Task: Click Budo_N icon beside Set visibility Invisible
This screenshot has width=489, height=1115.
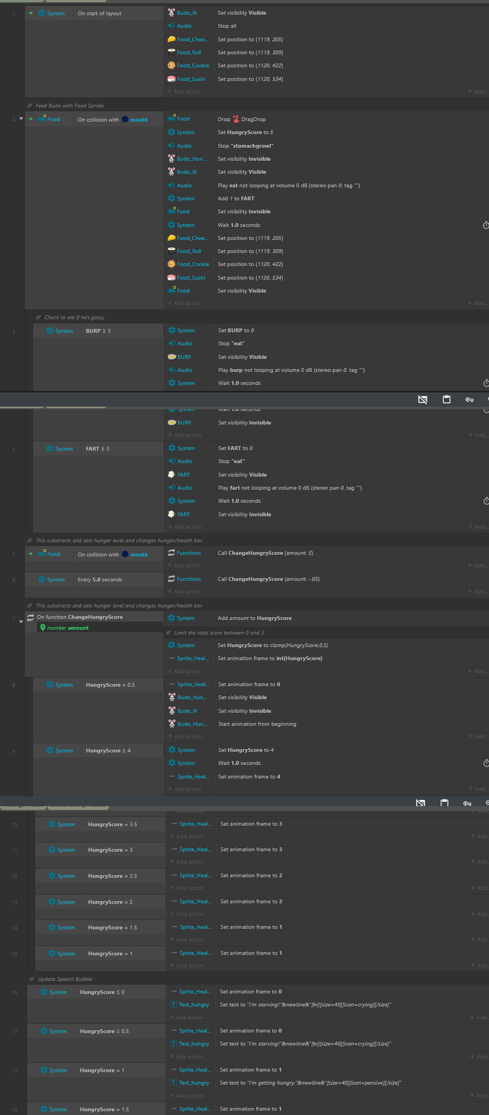Action: pyautogui.click(x=172, y=711)
